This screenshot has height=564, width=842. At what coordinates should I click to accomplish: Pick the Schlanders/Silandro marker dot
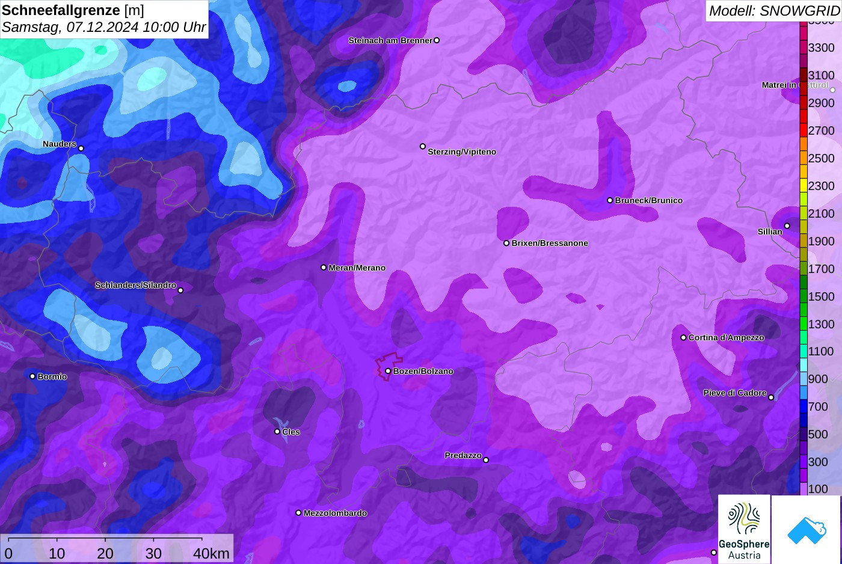180,290
